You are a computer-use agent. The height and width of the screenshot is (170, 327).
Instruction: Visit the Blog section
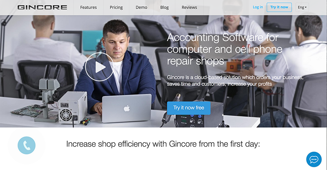[x=164, y=7]
